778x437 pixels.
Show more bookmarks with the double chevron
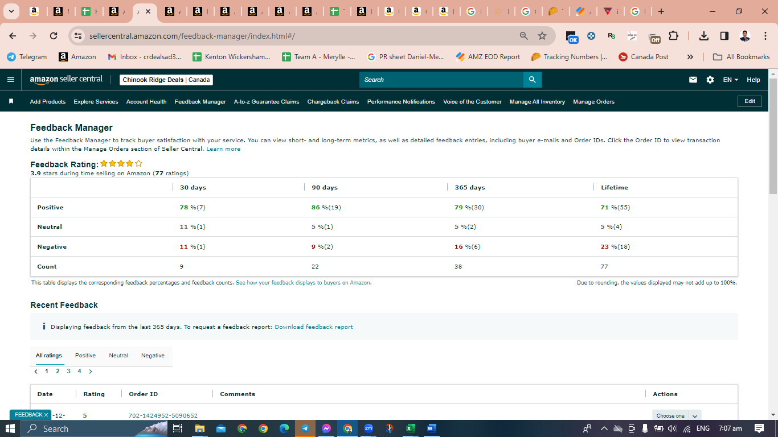click(690, 57)
